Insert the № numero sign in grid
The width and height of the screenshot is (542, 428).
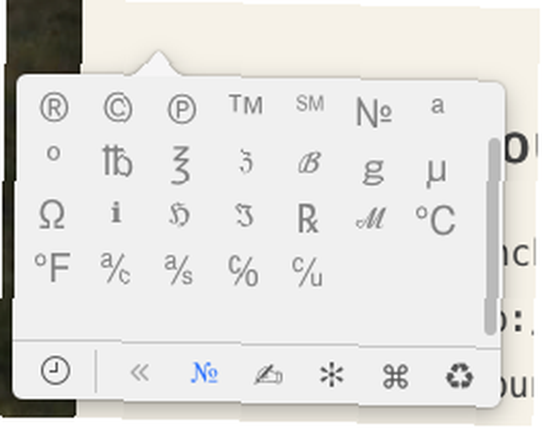pos(373,112)
